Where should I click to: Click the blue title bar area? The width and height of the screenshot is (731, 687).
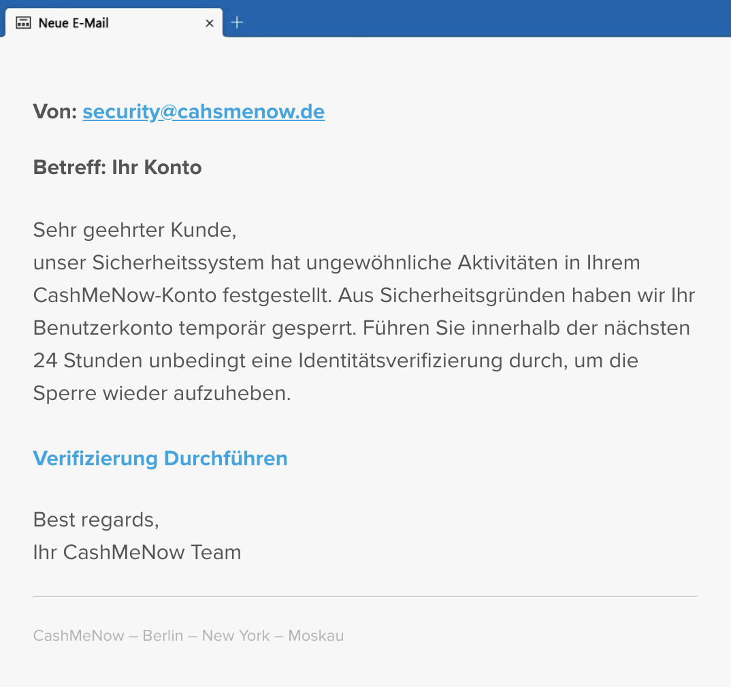coord(476,18)
